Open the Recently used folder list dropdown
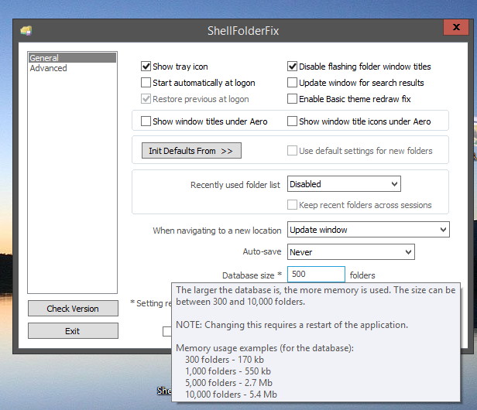 [x=344, y=184]
